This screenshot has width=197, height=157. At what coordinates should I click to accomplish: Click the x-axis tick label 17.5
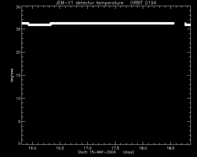point(115,148)
